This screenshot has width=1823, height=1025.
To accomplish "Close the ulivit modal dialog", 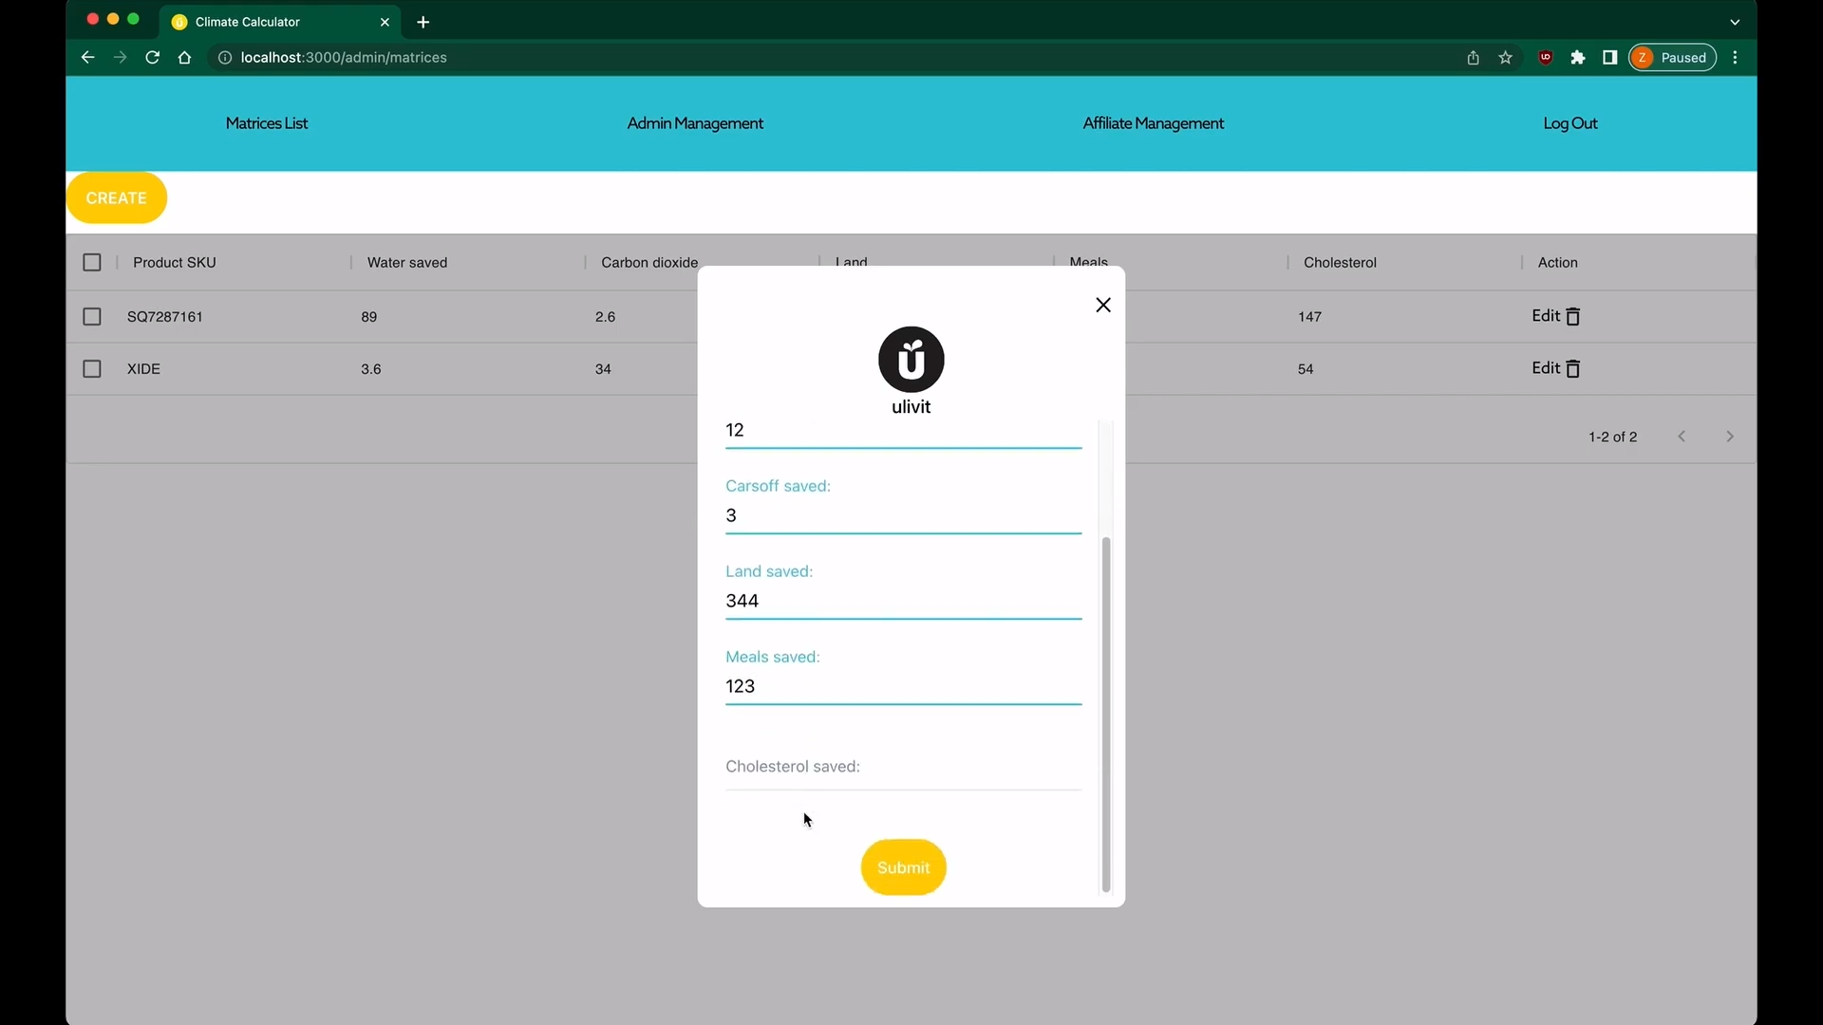I will tap(1102, 305).
